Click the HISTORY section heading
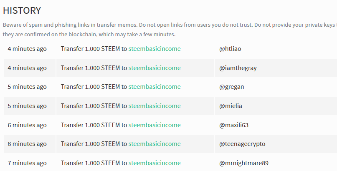 coord(22,10)
